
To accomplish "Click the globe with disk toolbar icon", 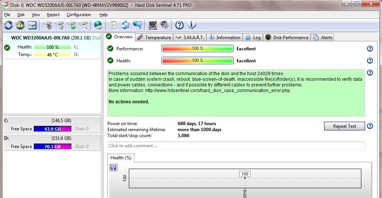I will point(98,25).
